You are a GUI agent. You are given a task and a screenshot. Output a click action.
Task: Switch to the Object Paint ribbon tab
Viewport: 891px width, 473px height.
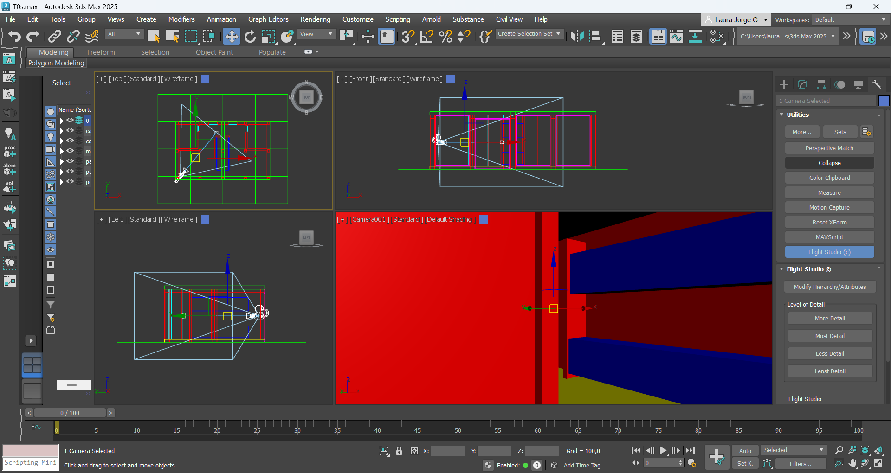tap(214, 52)
